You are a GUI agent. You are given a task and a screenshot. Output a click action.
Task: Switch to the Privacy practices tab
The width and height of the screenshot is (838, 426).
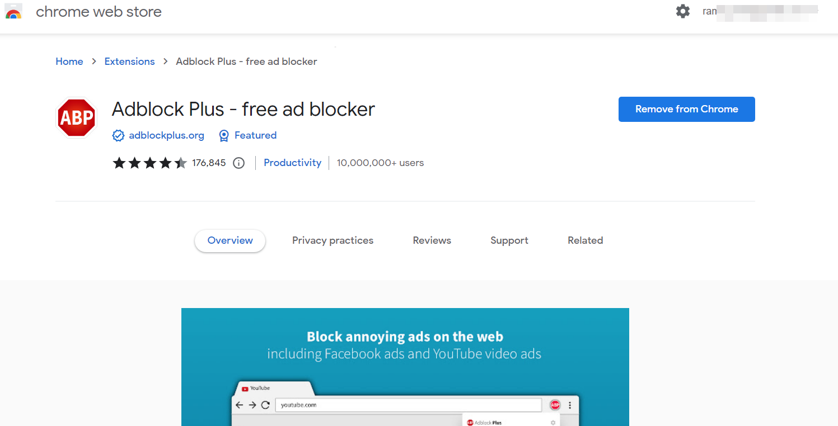pos(333,240)
